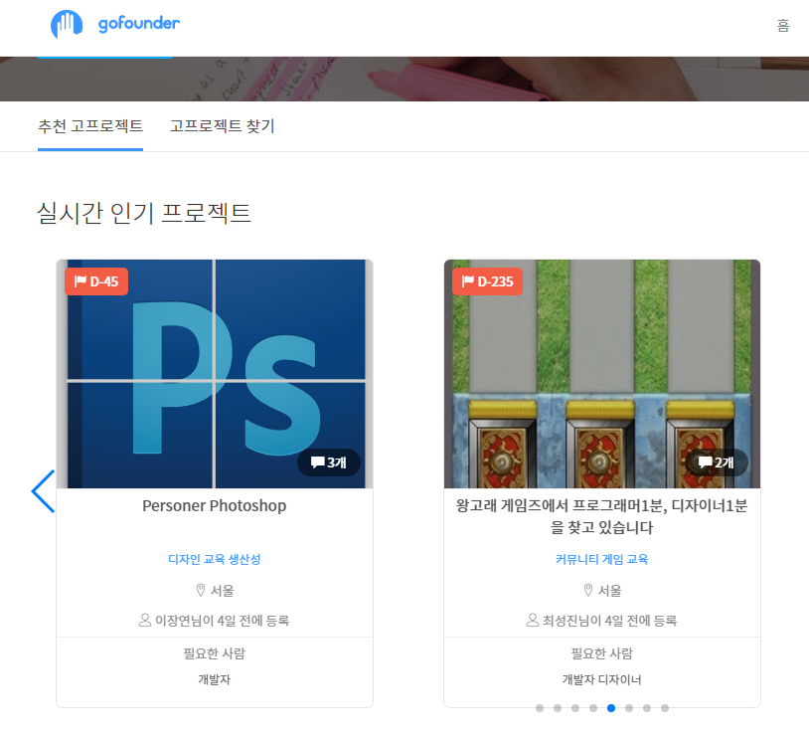Screen dimensions: 809x739
Task: Click the gofounder logo icon
Action: (68, 25)
